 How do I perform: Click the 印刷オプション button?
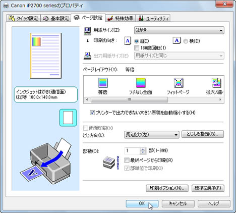167,188
